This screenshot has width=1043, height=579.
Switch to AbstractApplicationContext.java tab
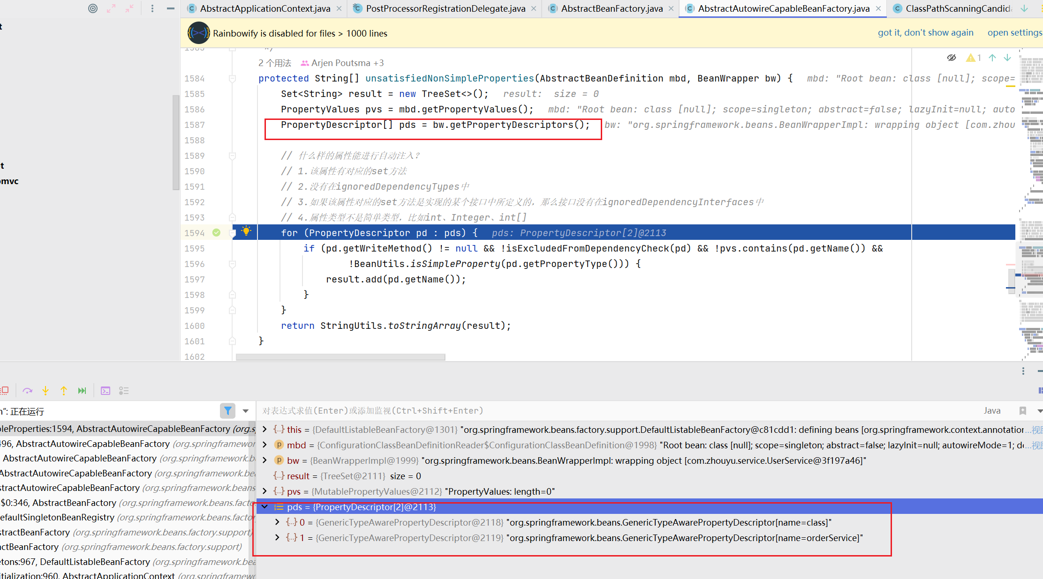click(x=265, y=8)
